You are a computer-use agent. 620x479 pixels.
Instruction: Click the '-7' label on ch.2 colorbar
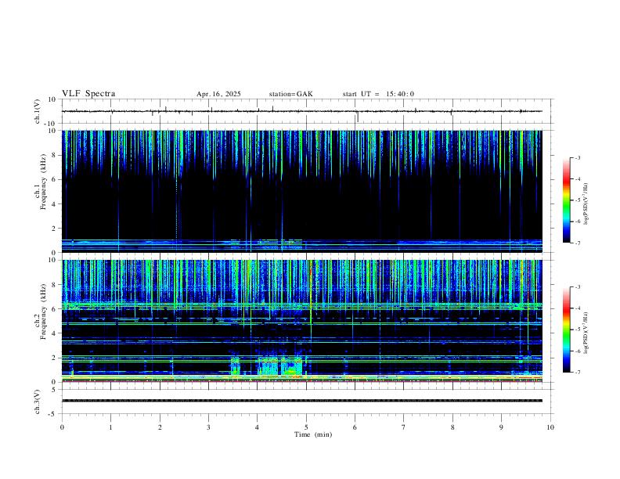tap(577, 373)
